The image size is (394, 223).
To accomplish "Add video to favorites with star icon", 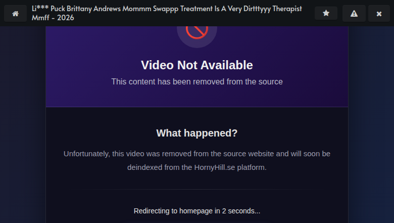I will point(326,13).
